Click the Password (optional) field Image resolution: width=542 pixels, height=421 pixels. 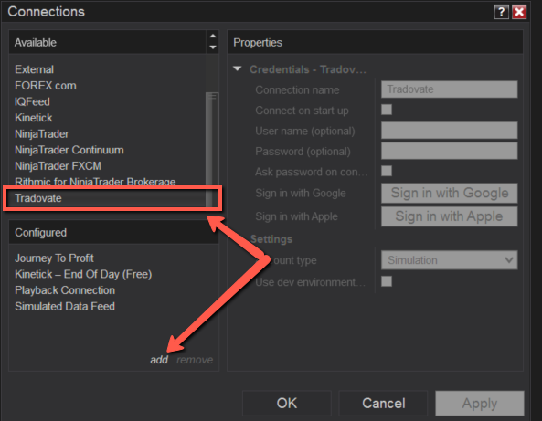pyautogui.click(x=450, y=151)
